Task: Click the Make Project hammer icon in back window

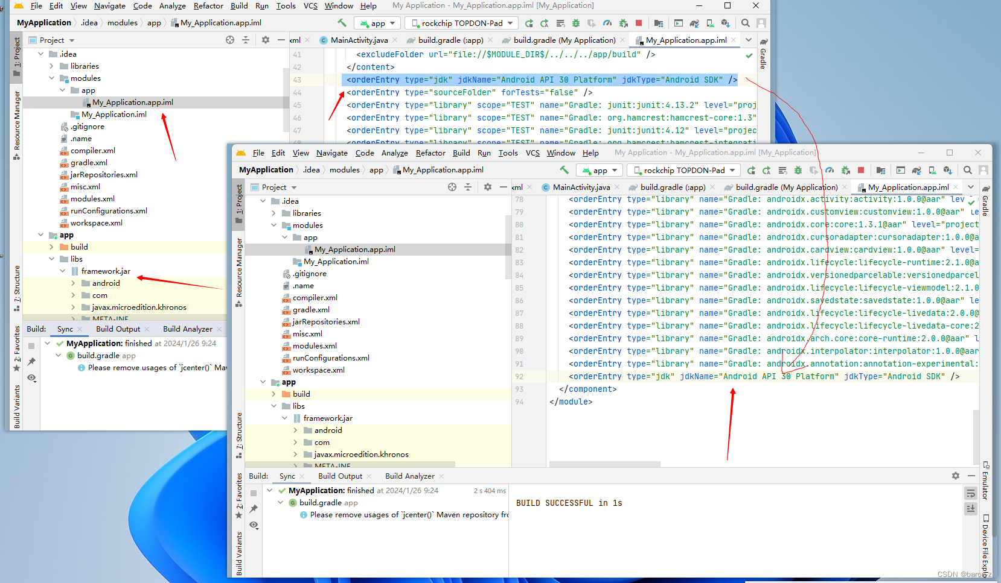Action: tap(342, 23)
